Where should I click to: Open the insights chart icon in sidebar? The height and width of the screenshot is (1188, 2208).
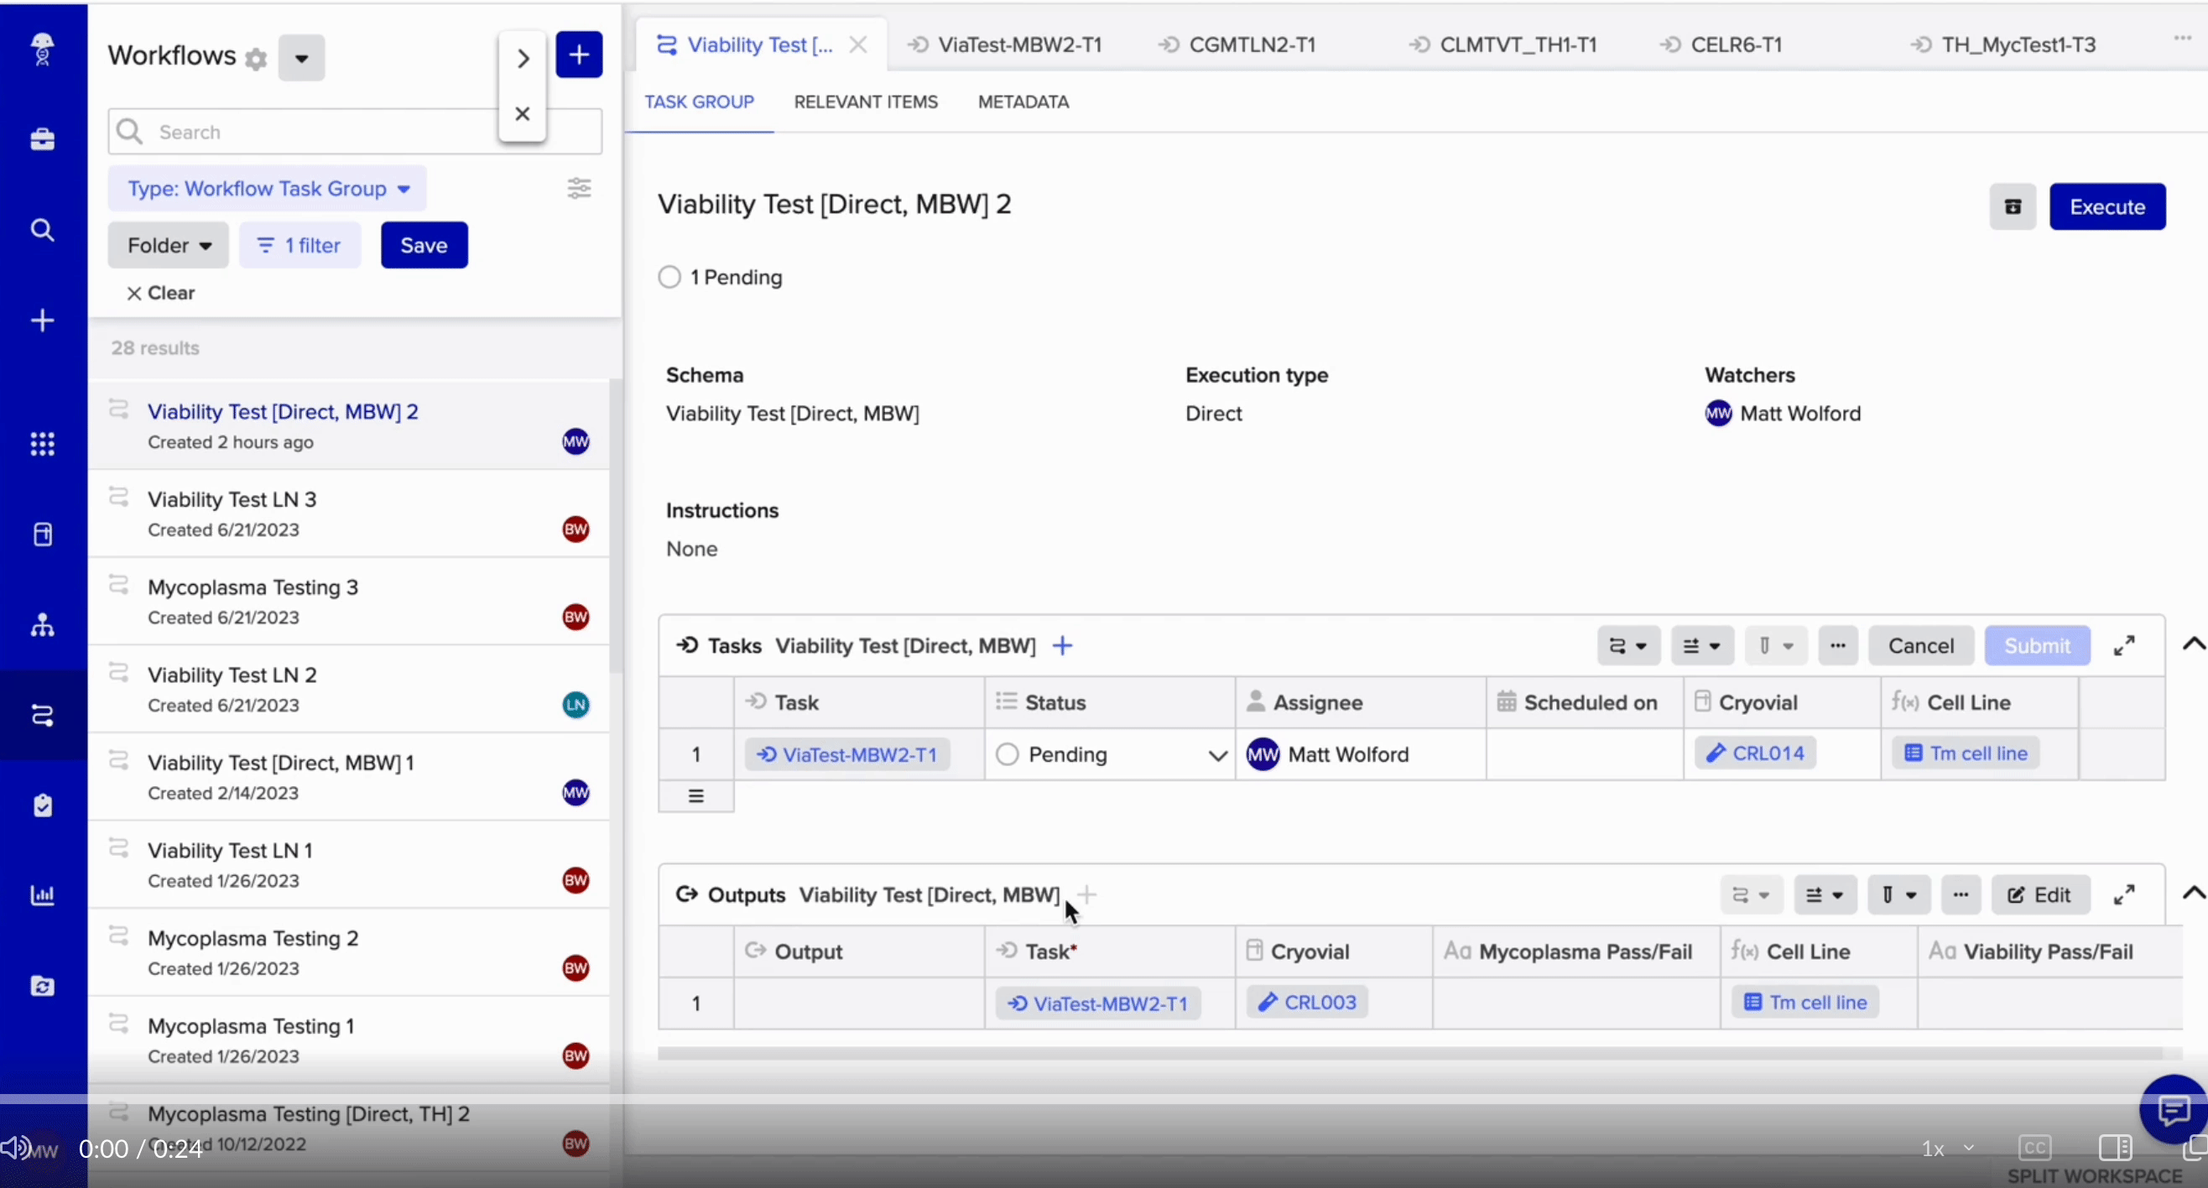(x=42, y=896)
